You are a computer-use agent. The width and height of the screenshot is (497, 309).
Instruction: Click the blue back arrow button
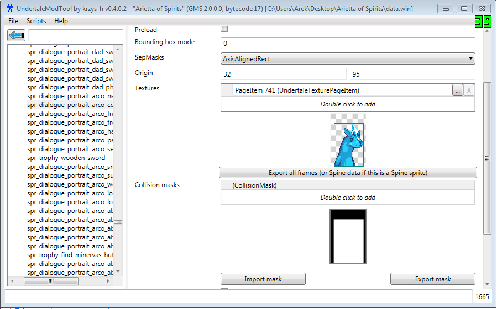coord(17,36)
